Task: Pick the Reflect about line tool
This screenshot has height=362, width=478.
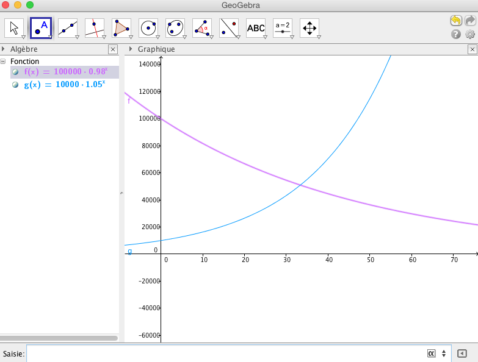Action: (x=229, y=27)
